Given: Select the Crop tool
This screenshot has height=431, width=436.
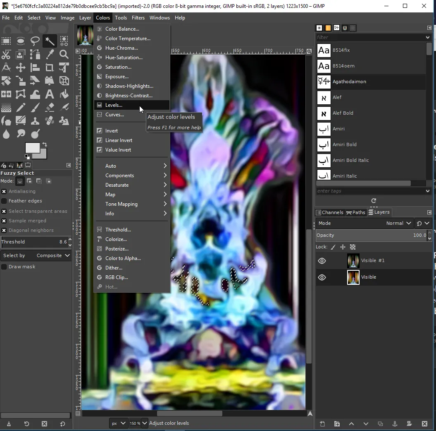Looking at the screenshot, I should (x=50, y=68).
